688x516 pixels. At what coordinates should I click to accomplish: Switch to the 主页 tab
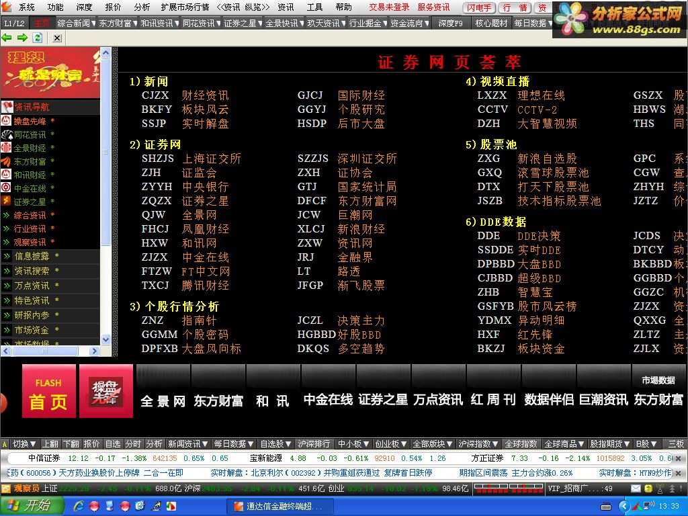pyautogui.click(x=42, y=24)
